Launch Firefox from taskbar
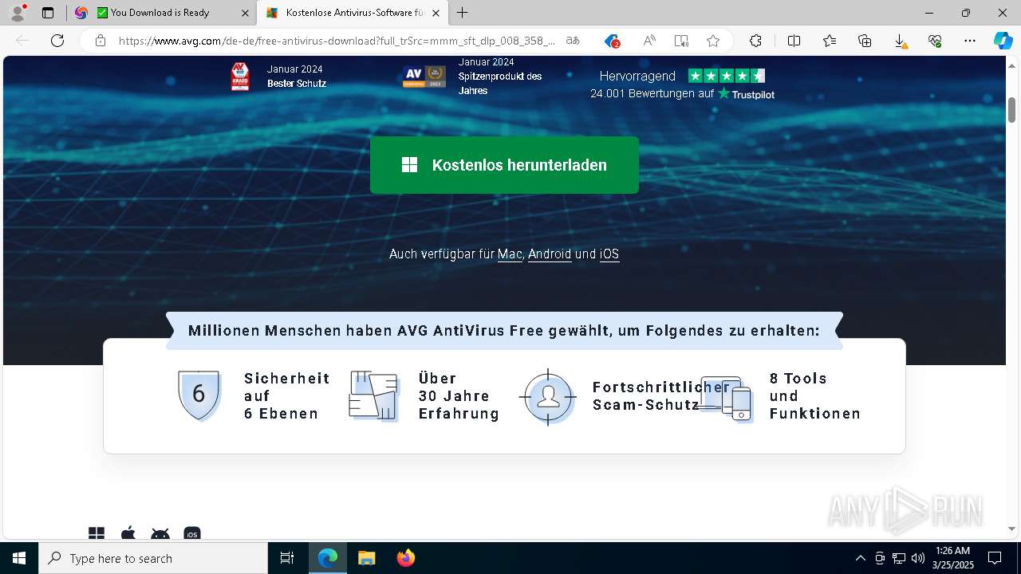Screen dimensions: 1021x574 (405, 558)
